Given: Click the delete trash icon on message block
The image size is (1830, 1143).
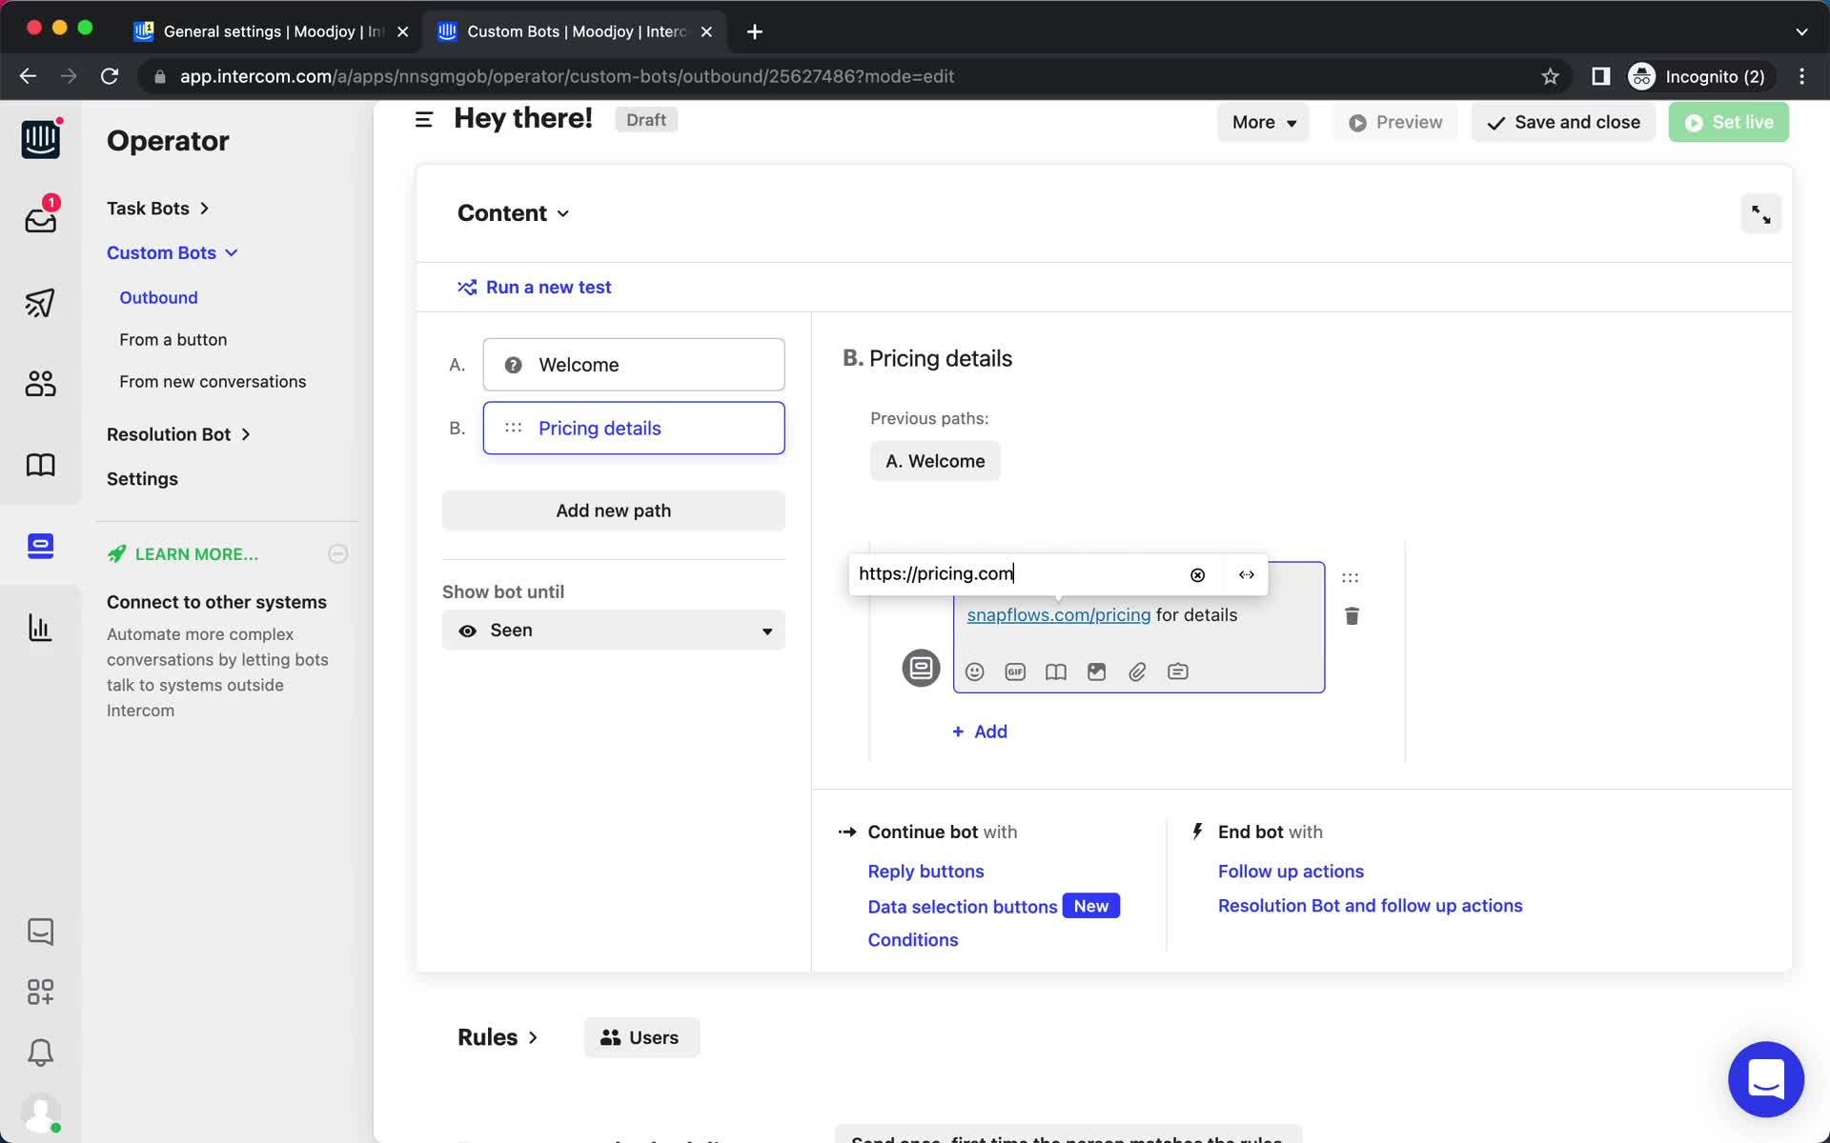Looking at the screenshot, I should [x=1352, y=615].
